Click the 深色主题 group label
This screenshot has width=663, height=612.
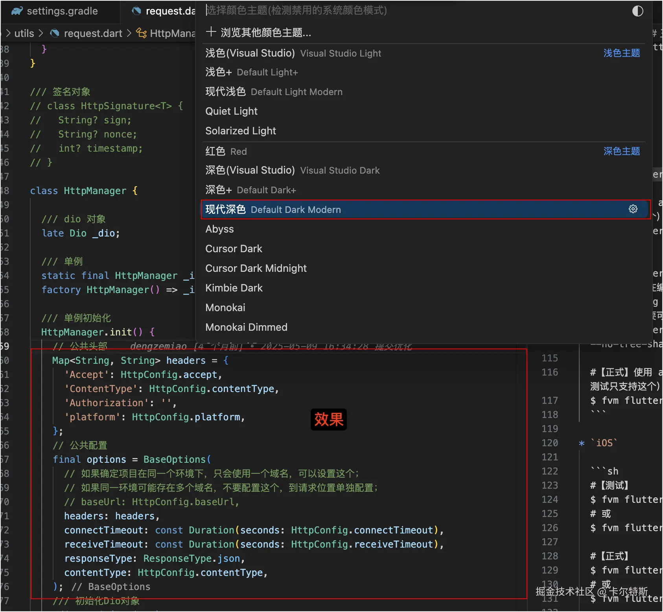pyautogui.click(x=622, y=151)
